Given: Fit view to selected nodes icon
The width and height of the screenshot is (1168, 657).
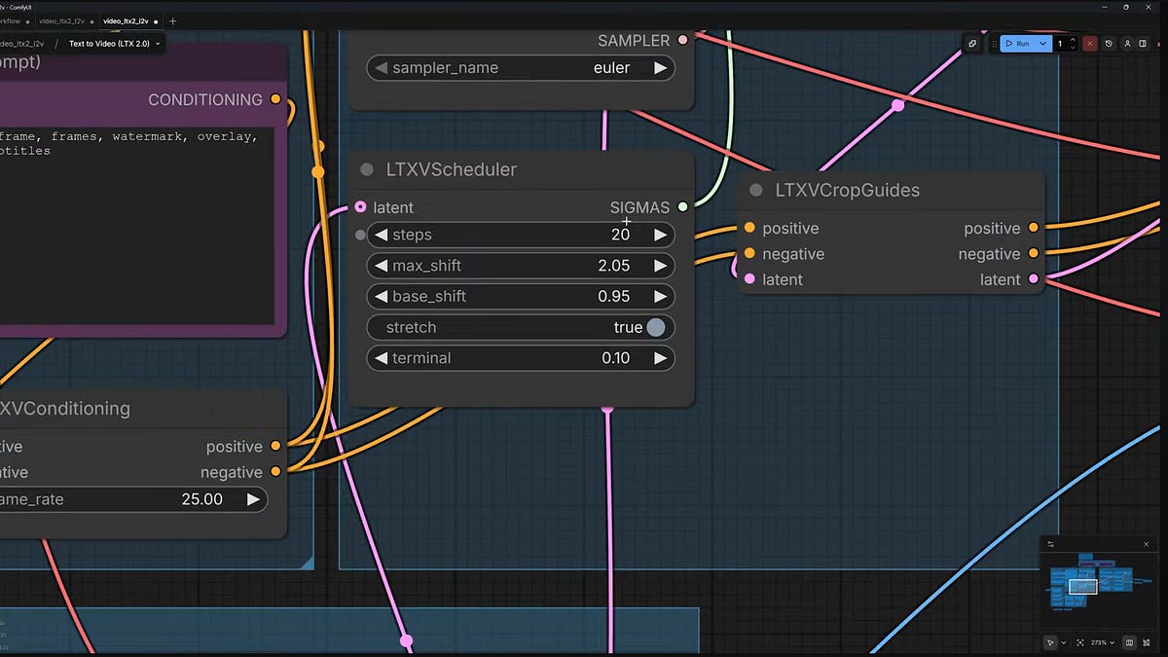Looking at the screenshot, I should coord(1080,642).
